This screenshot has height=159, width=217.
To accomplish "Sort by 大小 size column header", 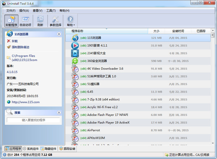I will [x=156, y=31].
